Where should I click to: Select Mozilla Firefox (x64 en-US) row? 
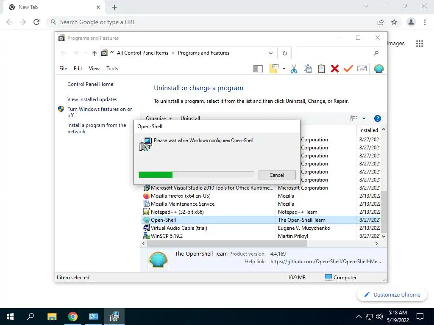point(262,196)
